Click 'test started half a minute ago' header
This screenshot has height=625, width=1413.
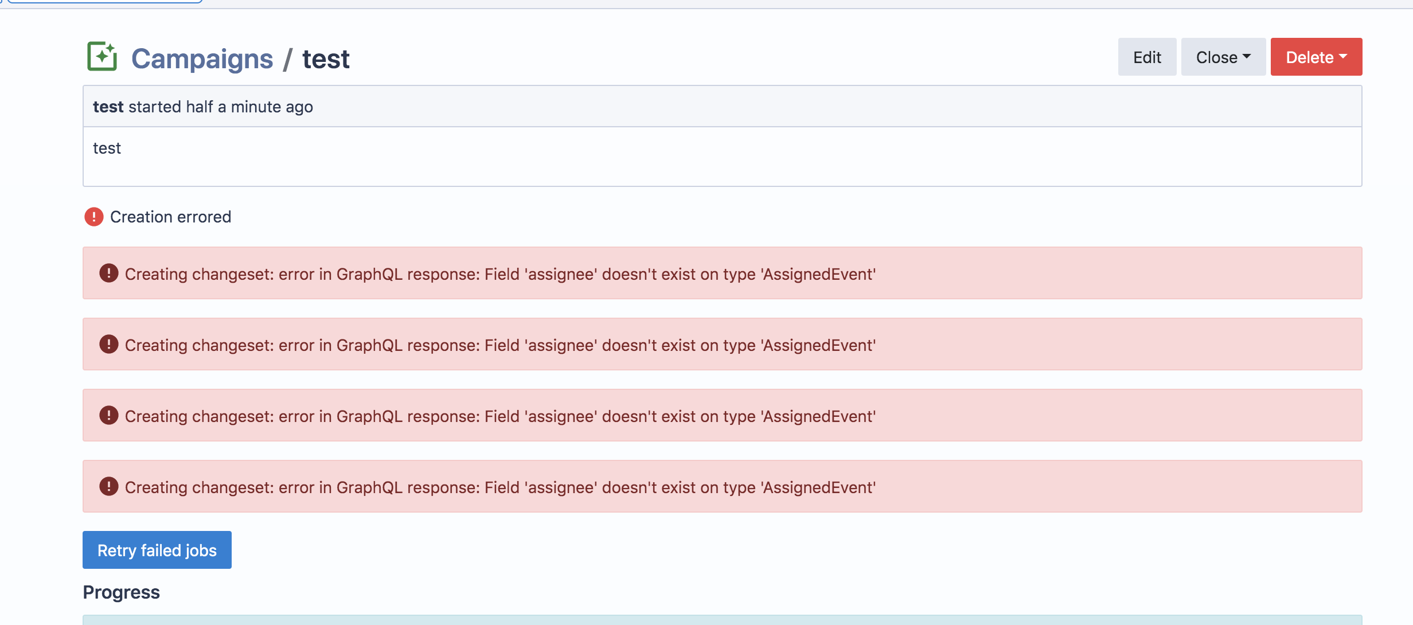pos(203,107)
